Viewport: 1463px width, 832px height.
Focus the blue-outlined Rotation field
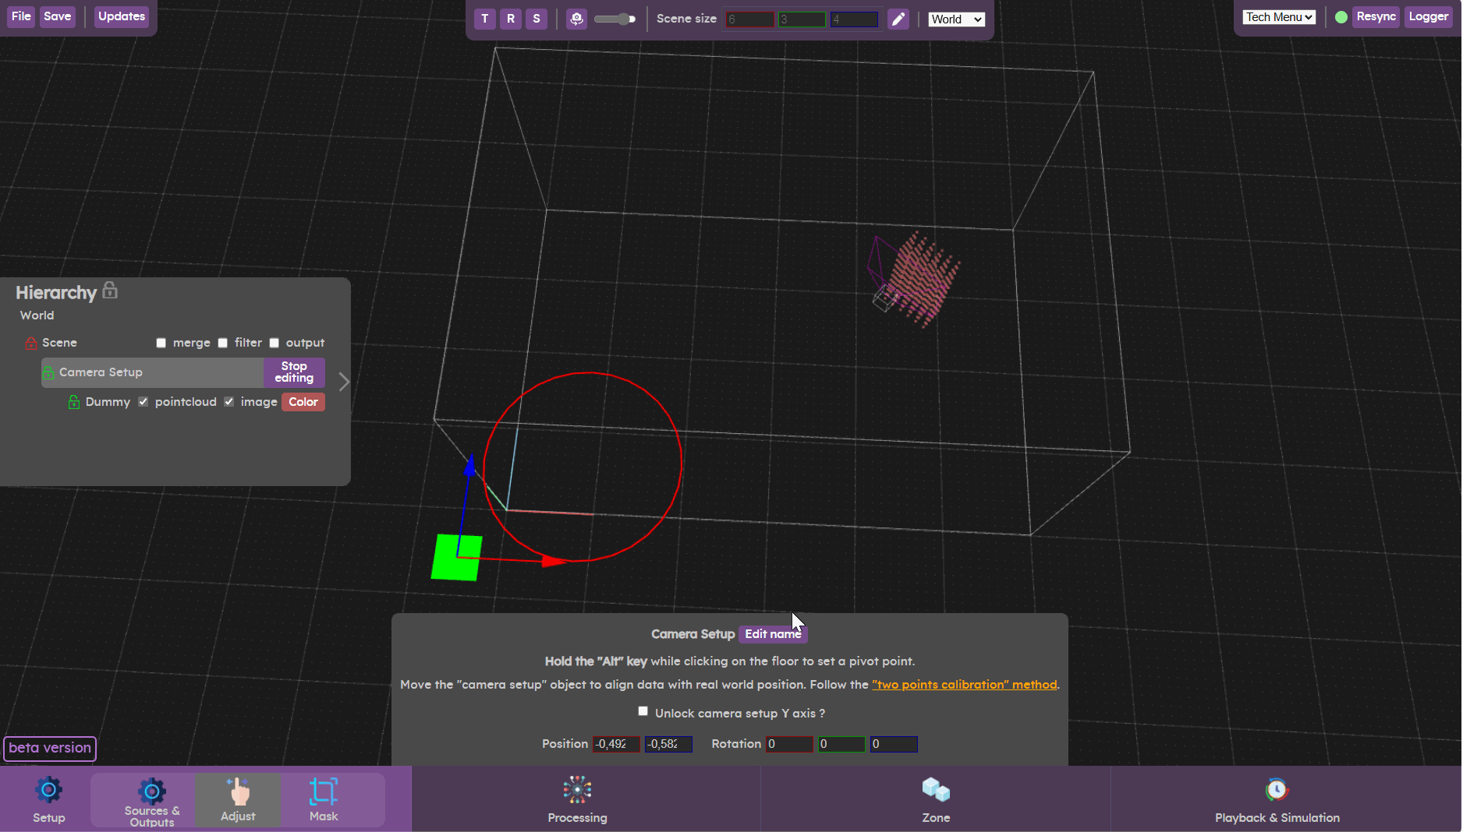coord(894,744)
